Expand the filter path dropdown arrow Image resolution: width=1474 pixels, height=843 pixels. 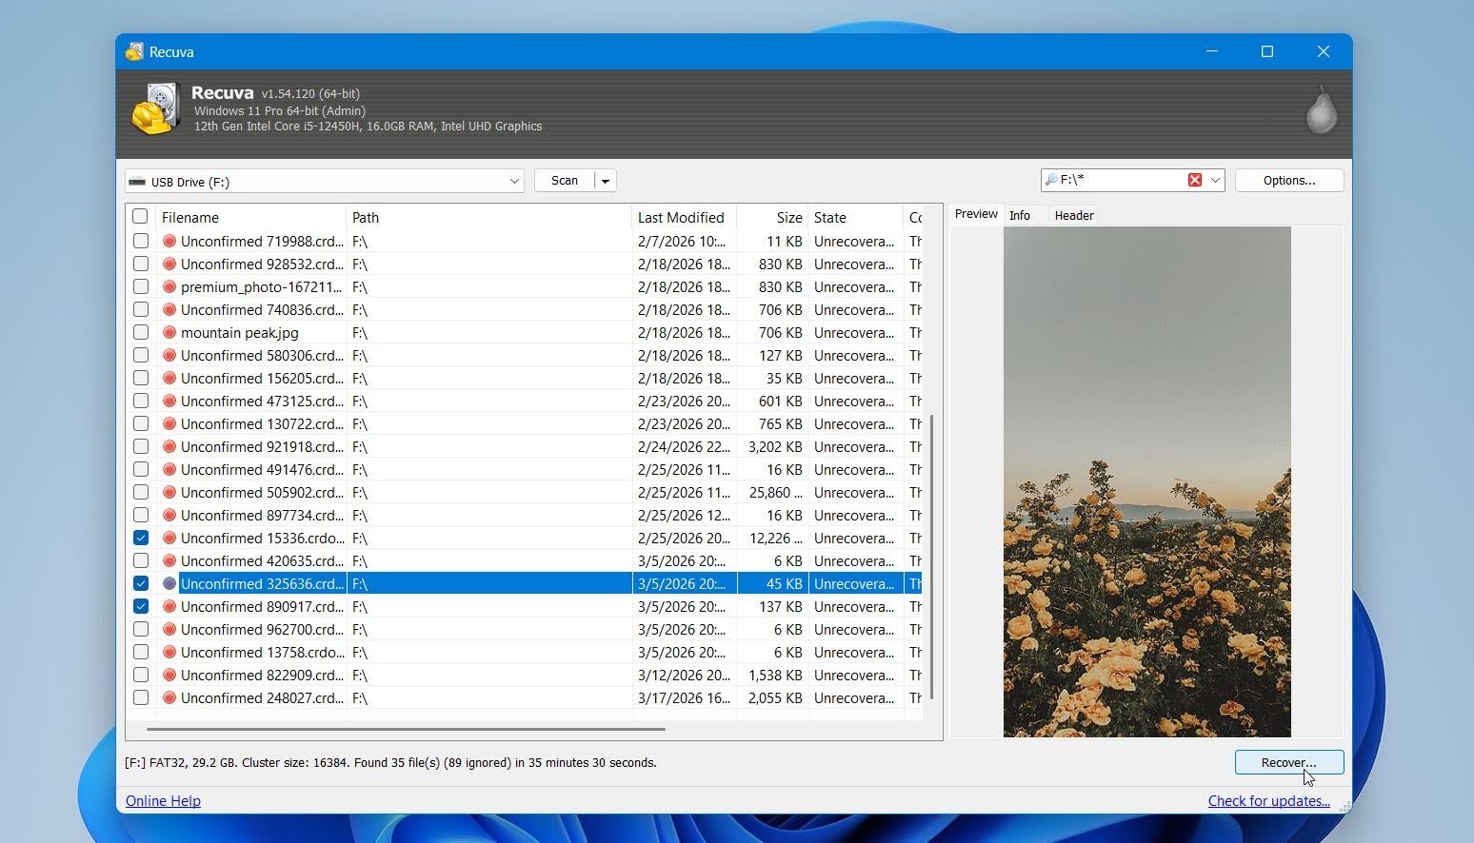(1215, 180)
